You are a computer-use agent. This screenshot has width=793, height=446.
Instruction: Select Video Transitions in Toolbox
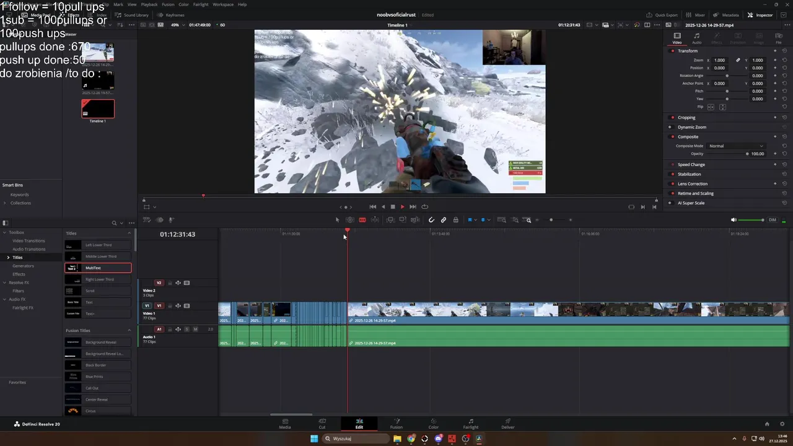[28, 240]
